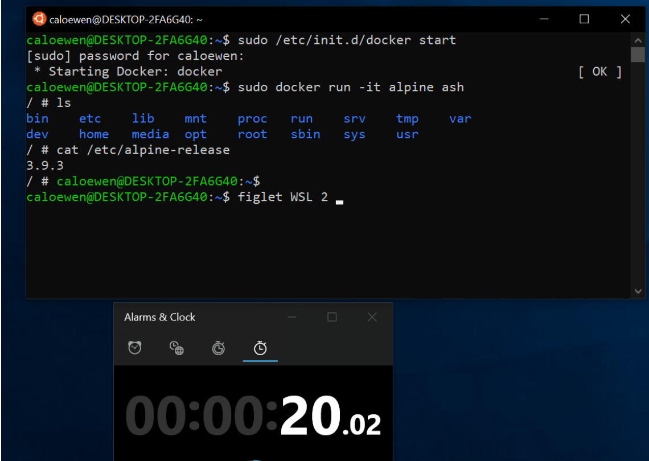Click the 'home' directory in ls output
This screenshot has width=649, height=461.
(94, 134)
